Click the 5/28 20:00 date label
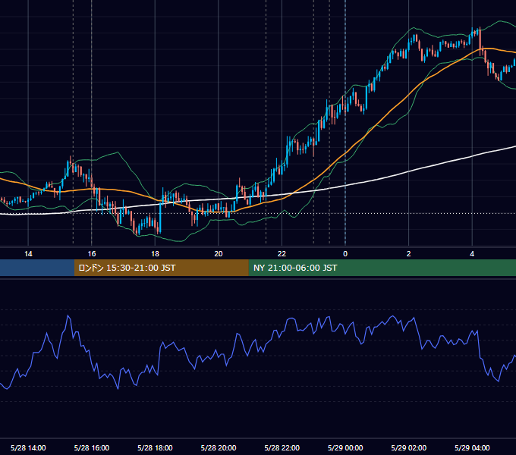 [x=219, y=447]
